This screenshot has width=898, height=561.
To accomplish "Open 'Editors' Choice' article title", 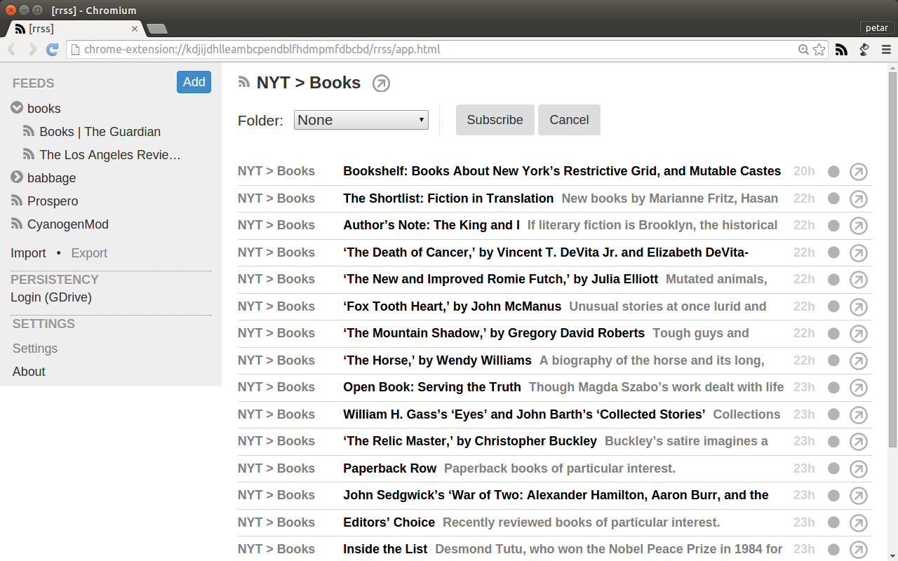I will pos(389,522).
